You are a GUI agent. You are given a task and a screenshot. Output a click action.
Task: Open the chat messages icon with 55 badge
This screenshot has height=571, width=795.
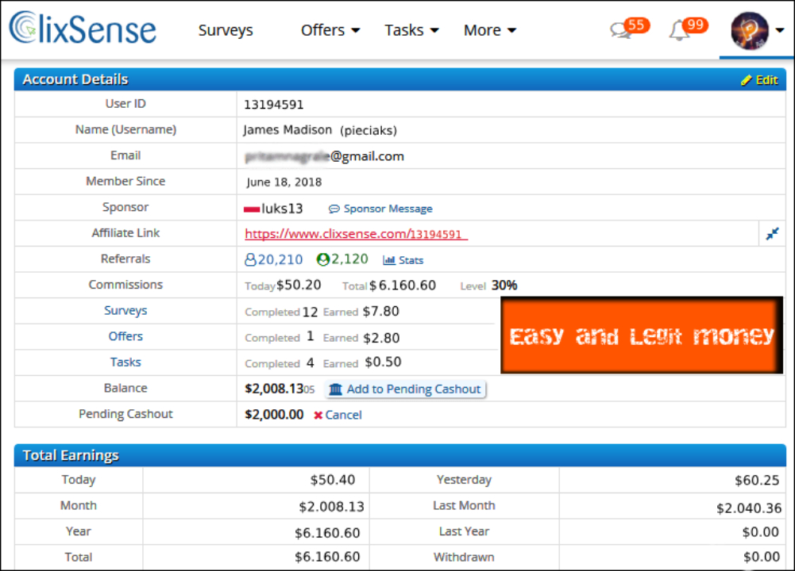coord(621,30)
